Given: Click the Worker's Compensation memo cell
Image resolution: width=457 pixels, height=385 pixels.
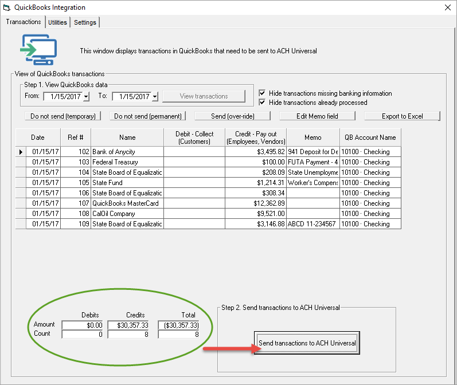Looking at the screenshot, I should [x=313, y=183].
